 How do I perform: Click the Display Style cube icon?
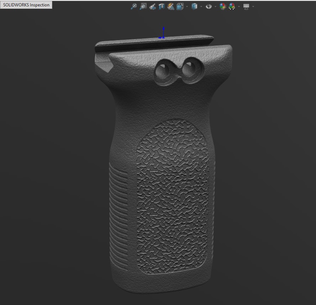194,6
